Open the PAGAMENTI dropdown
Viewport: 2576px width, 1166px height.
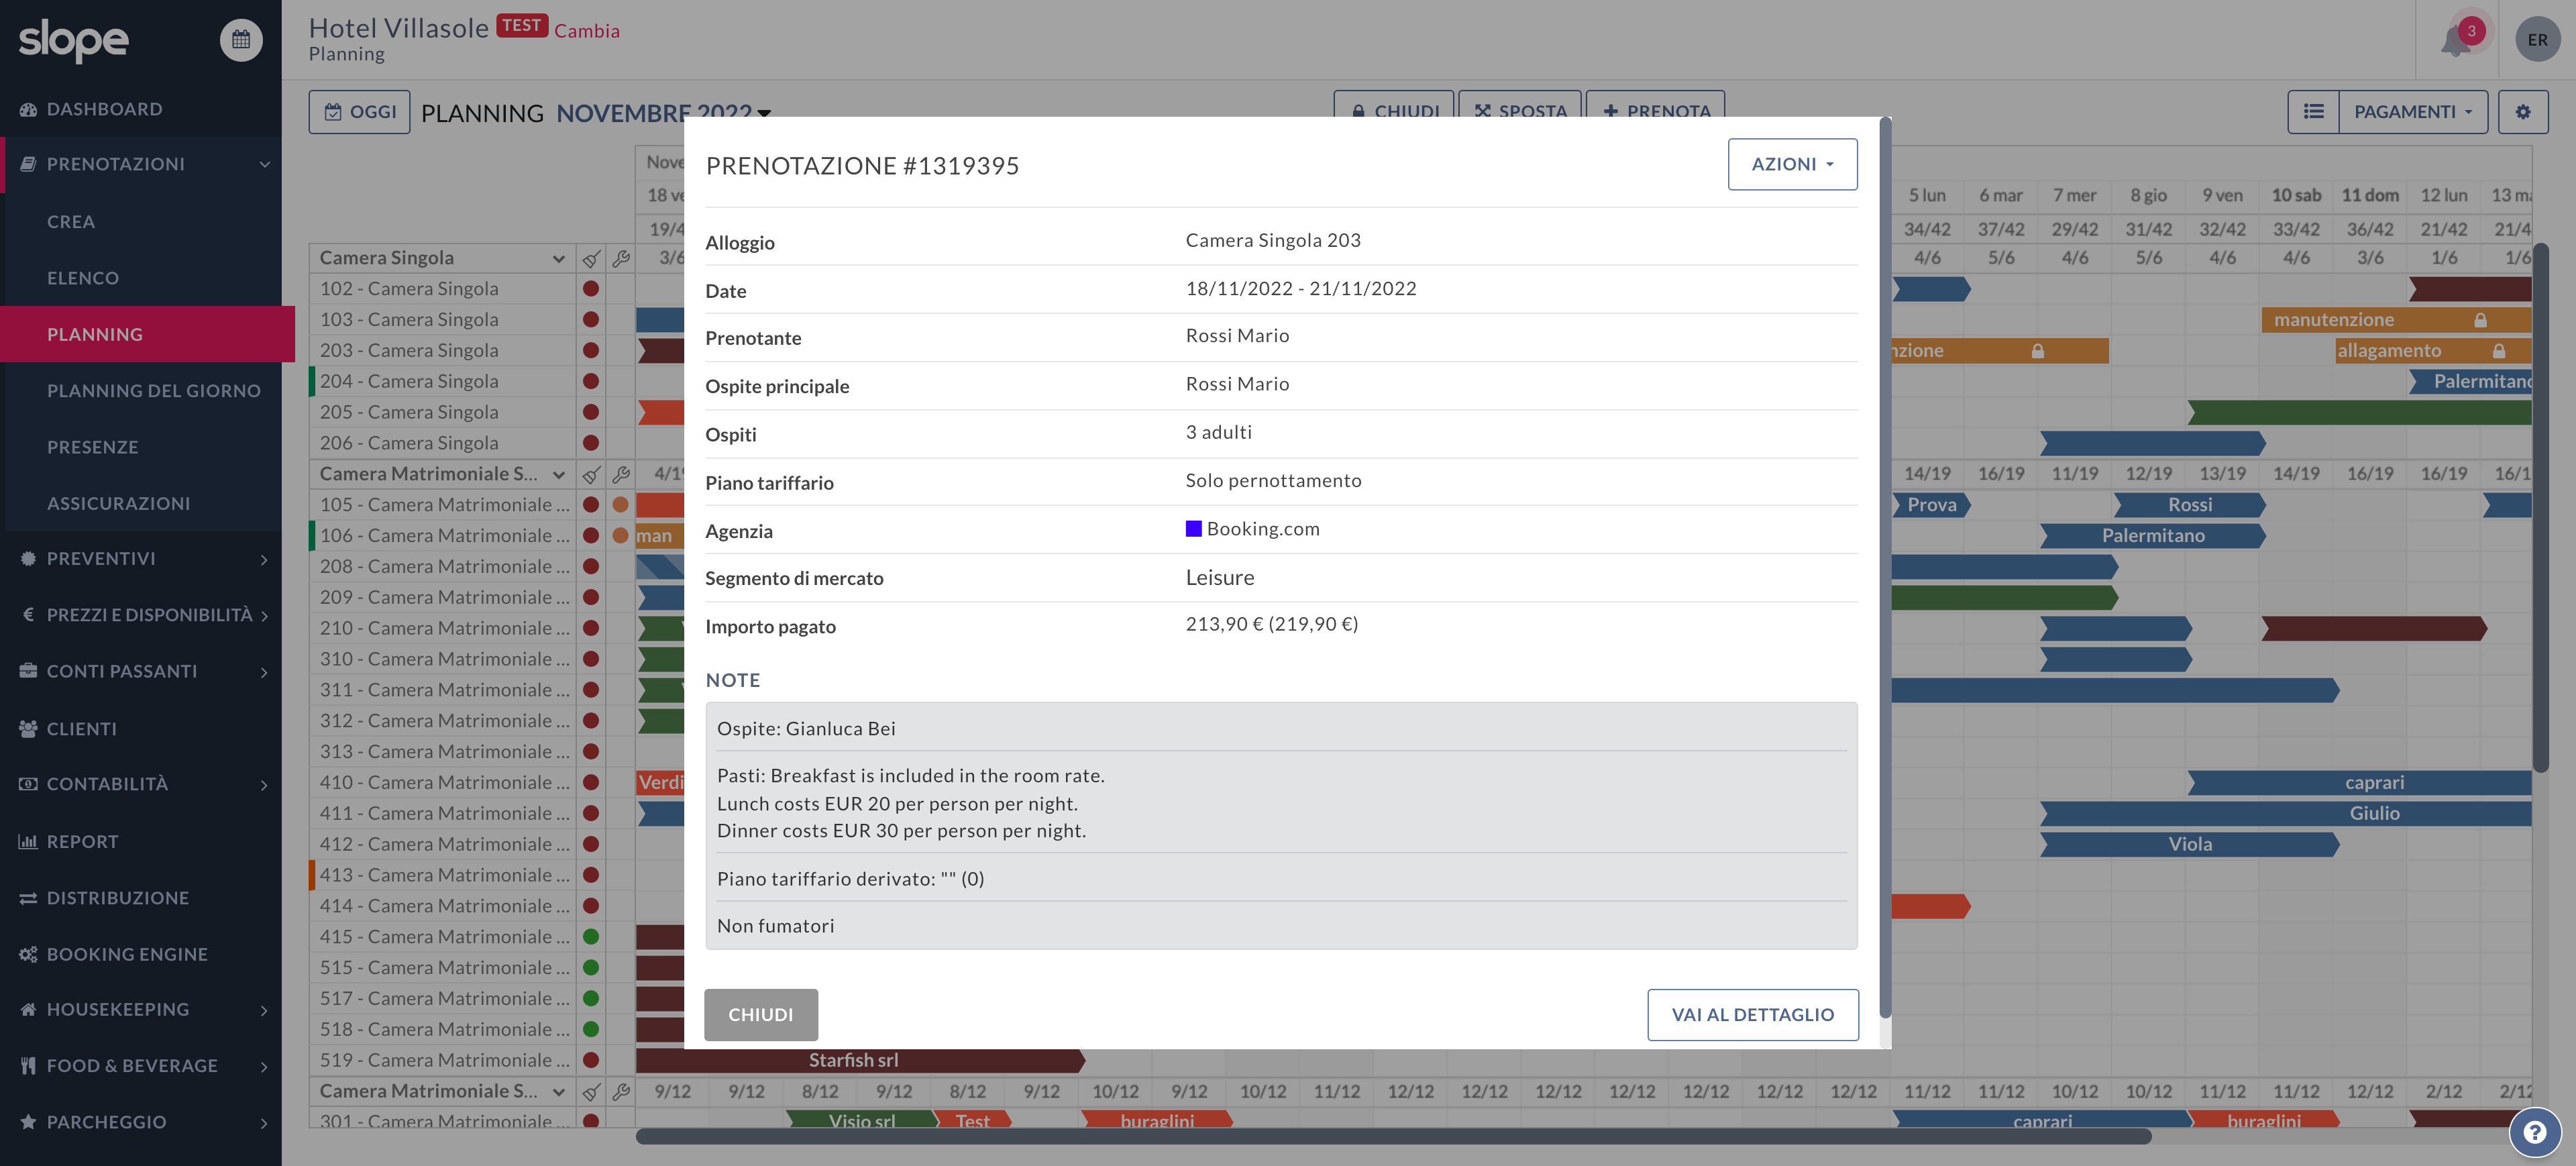[x=2413, y=112]
